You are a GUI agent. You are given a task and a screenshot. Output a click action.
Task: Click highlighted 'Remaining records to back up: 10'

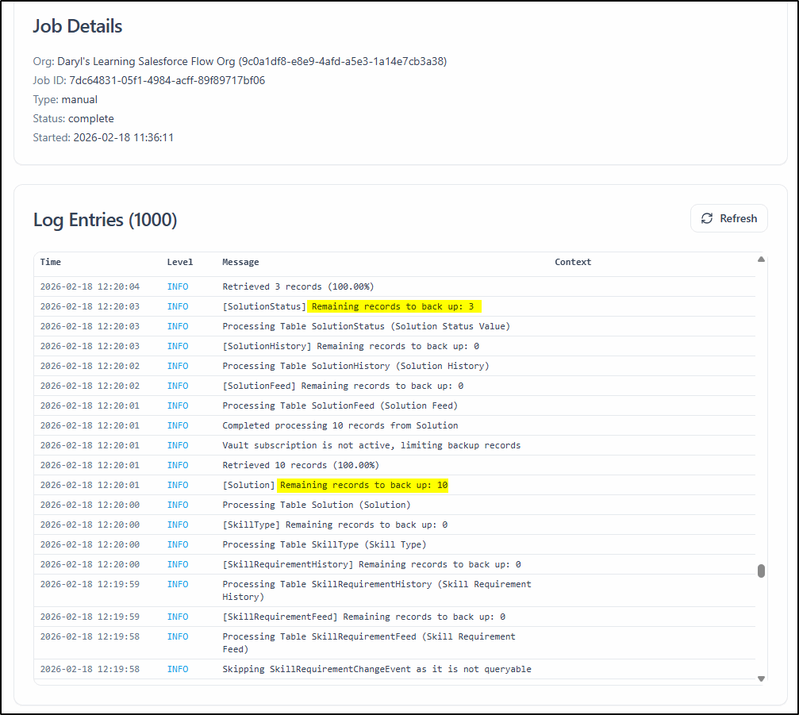(363, 485)
